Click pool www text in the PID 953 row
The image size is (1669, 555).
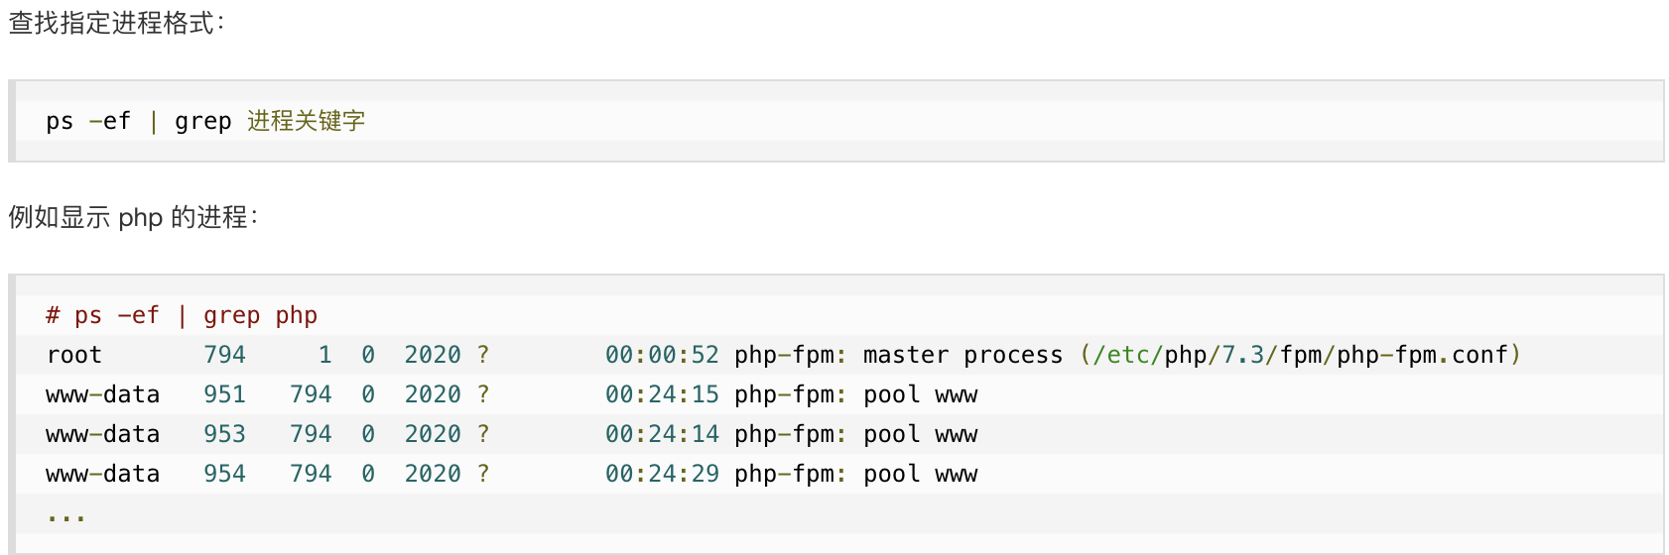[x=920, y=434]
